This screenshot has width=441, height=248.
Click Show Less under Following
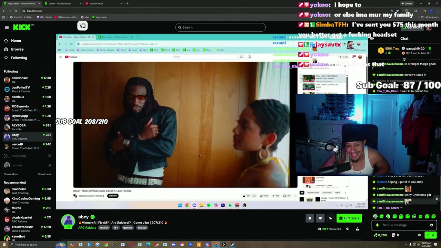pyautogui.click(x=44, y=174)
